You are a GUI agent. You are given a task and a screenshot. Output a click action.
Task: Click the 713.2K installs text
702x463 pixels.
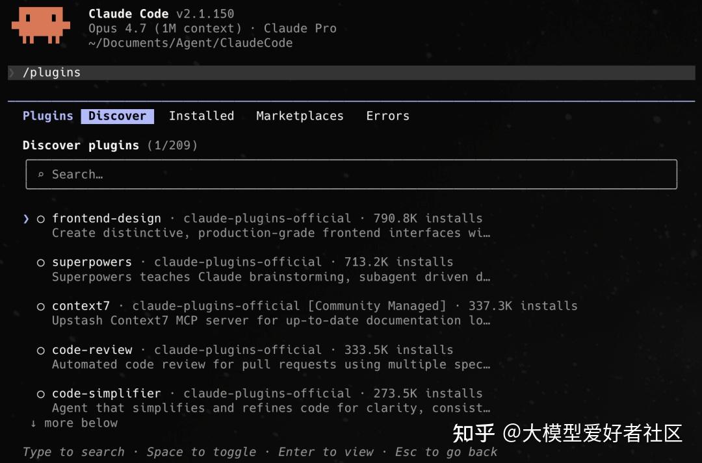pos(398,262)
